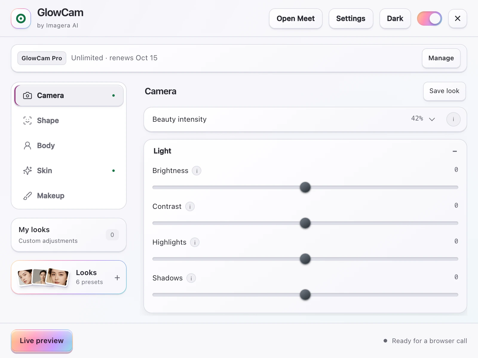Open info for Beauty intensity
The width and height of the screenshot is (478, 358).
453,119
